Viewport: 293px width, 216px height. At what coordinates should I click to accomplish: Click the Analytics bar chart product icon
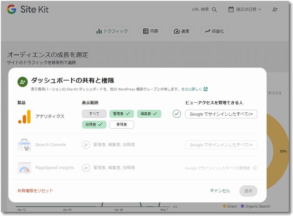pos(24,117)
